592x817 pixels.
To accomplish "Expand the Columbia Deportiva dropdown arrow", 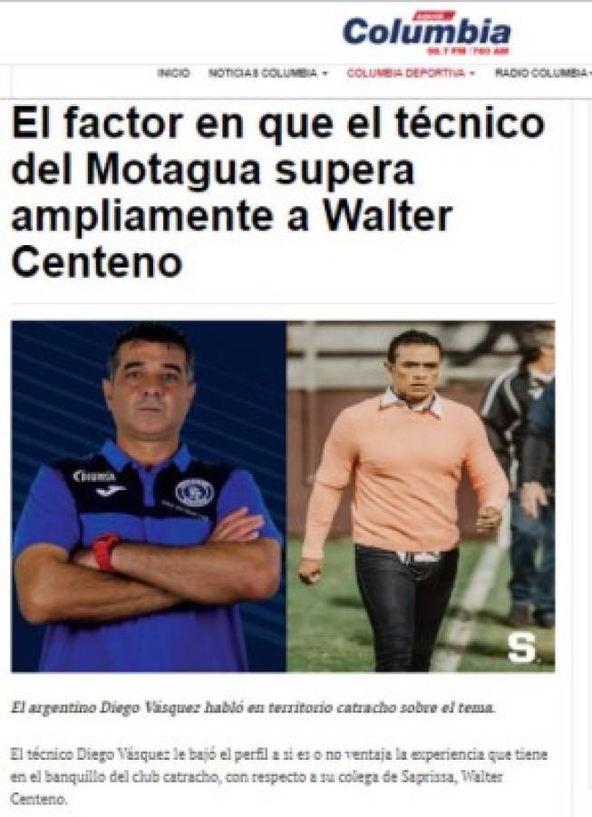I will pos(471,74).
